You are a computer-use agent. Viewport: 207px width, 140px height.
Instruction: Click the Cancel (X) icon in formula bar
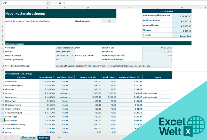pos(52,3)
